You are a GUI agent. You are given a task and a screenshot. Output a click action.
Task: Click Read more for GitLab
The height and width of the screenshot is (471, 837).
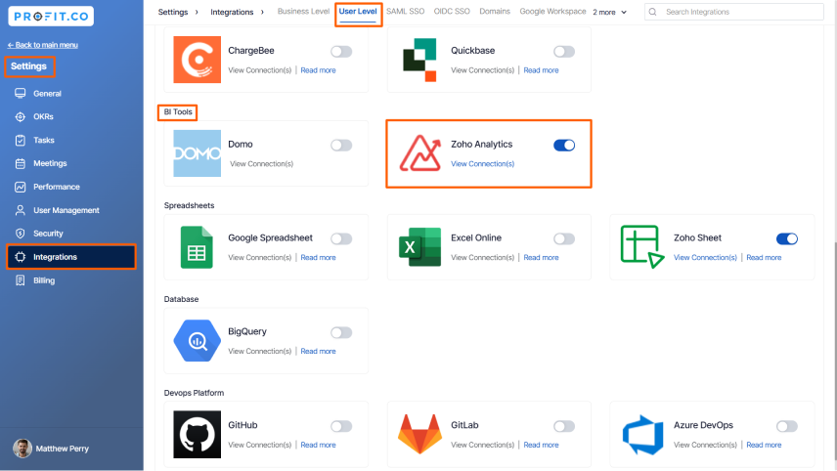[541, 445]
